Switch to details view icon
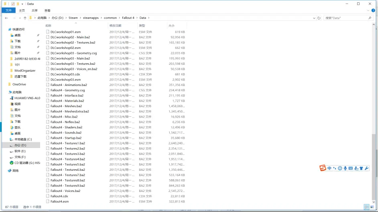Screen dimensions: 378x212 click(367, 207)
